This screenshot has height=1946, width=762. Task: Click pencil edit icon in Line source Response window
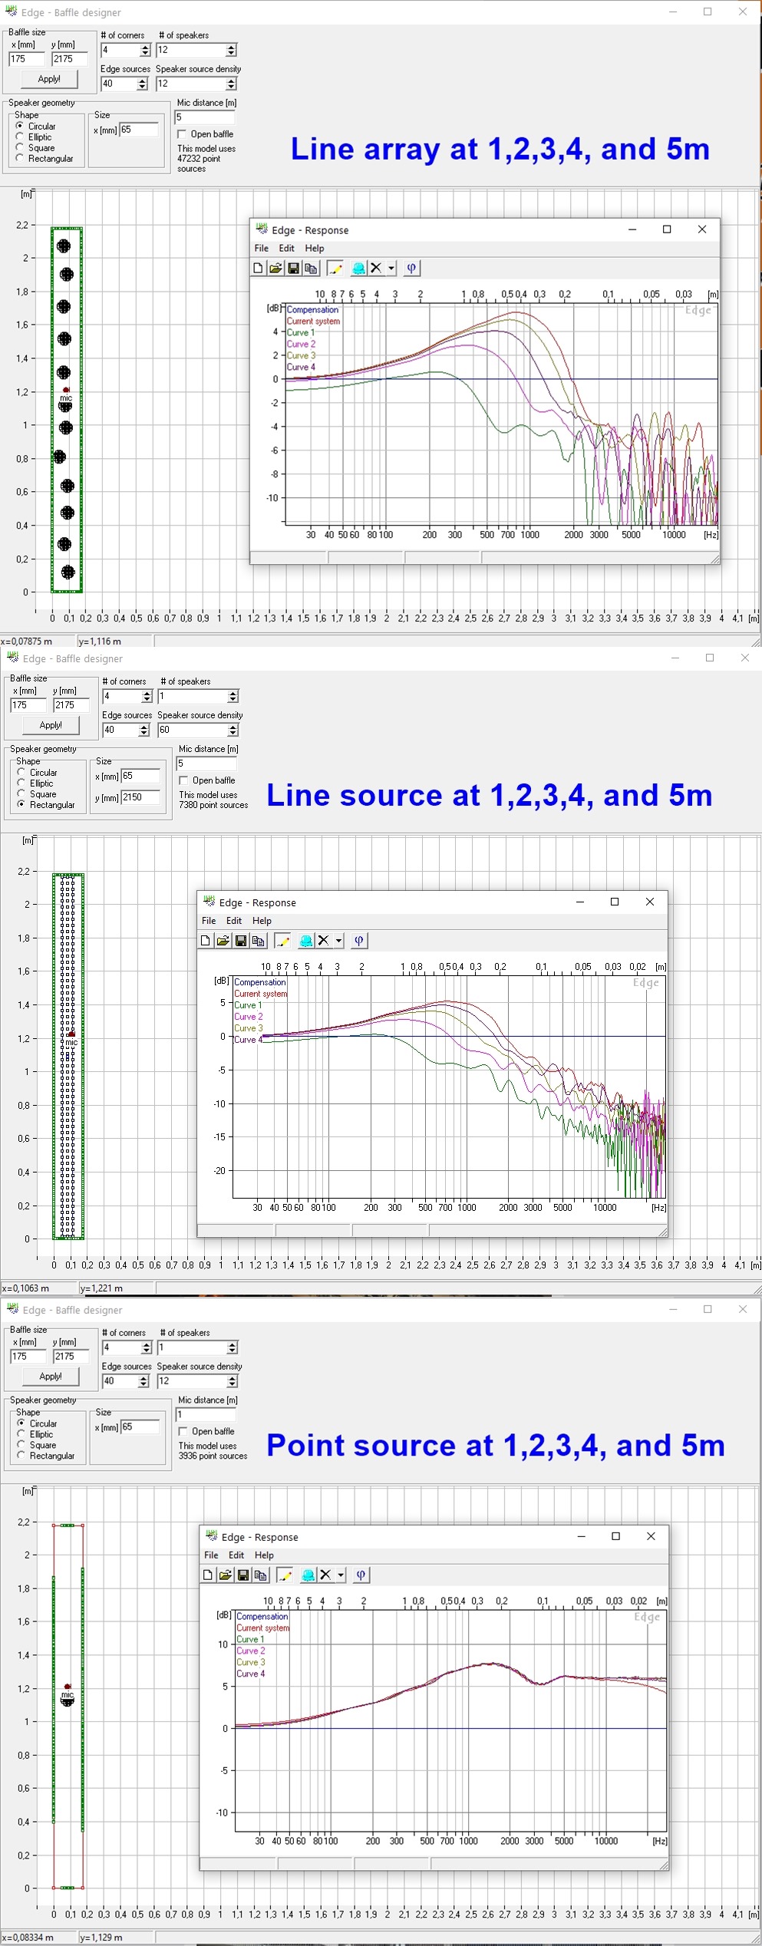tap(282, 940)
